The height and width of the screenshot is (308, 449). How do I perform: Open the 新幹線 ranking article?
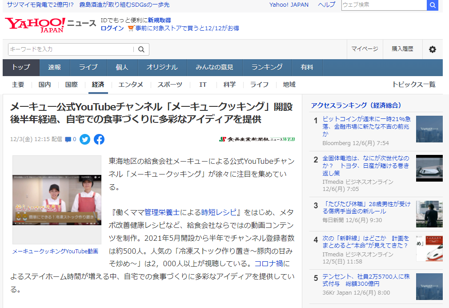point(366,242)
